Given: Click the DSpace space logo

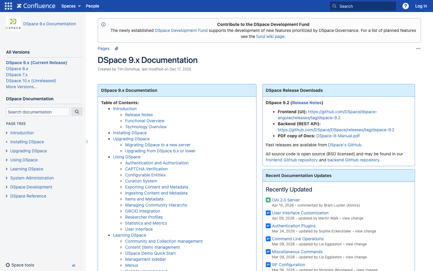Looking at the screenshot, I should pyautogui.click(x=13, y=23).
